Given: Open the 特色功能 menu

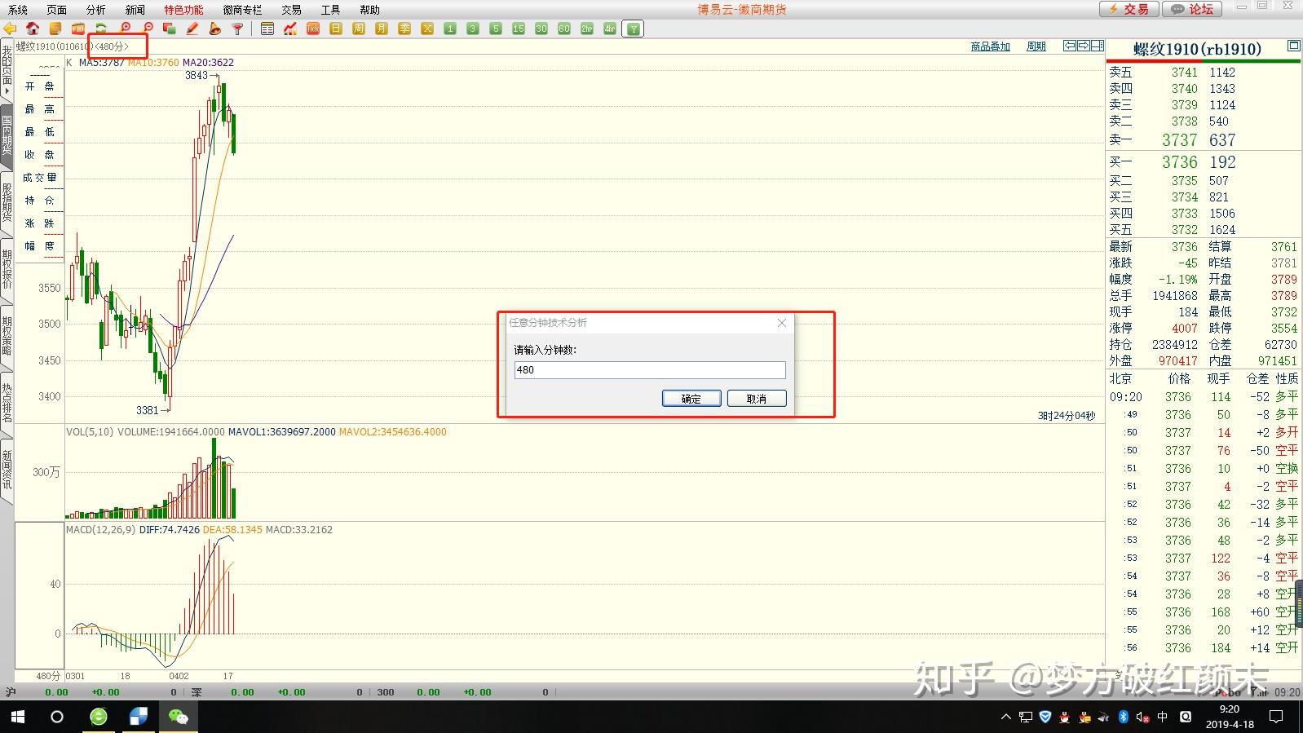Looking at the screenshot, I should click(x=183, y=10).
